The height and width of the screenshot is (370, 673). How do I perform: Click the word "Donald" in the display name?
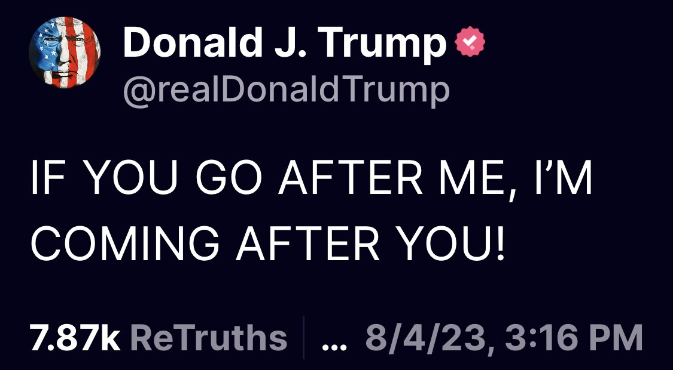(193, 44)
